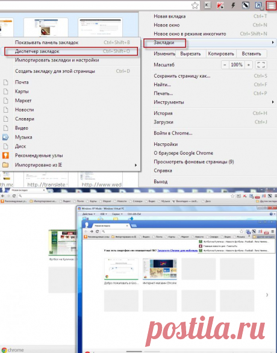Viewport: 277px width, 353px height.
Task: Click the forward arrow in the Virtual PC Chrome
Action: tap(92, 231)
